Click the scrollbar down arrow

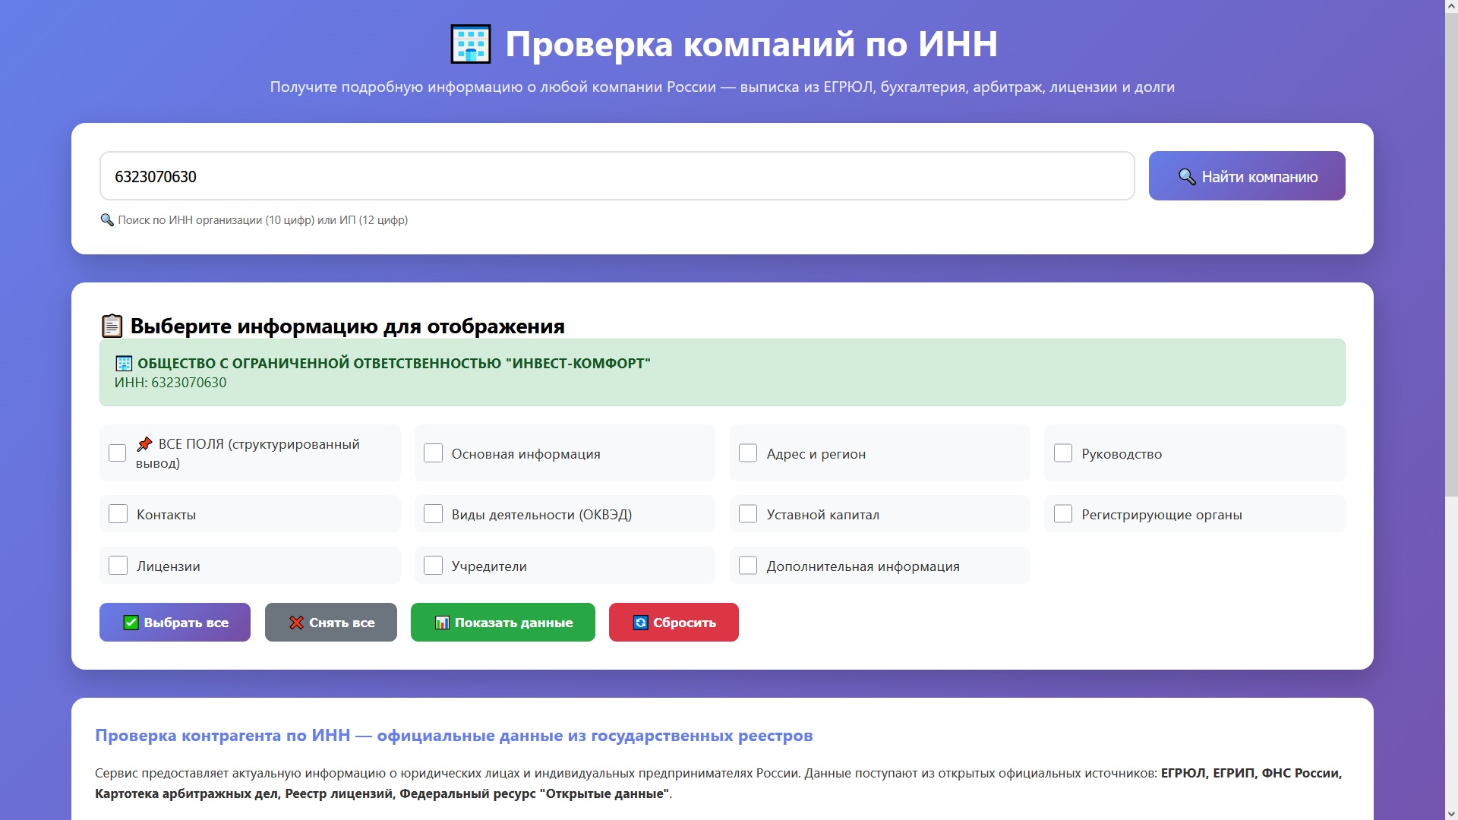tap(1451, 813)
